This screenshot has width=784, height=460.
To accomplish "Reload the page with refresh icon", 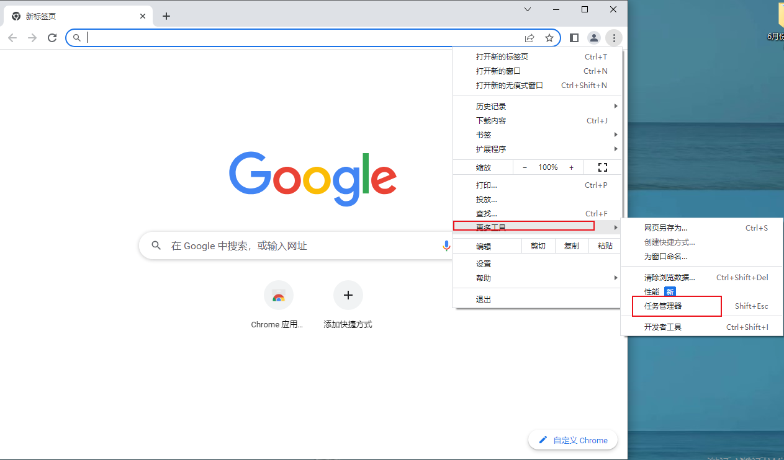I will pyautogui.click(x=52, y=38).
